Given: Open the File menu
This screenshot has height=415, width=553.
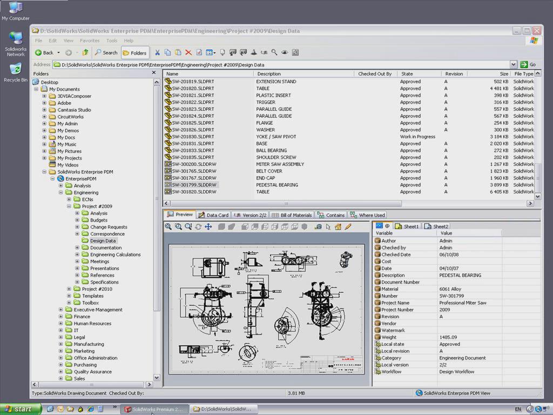Looking at the screenshot, I should pos(38,41).
